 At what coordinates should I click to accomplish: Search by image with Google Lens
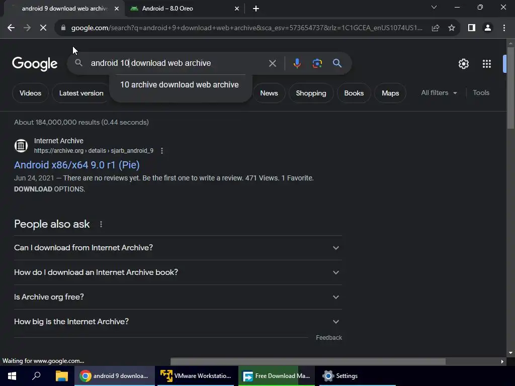[317, 63]
